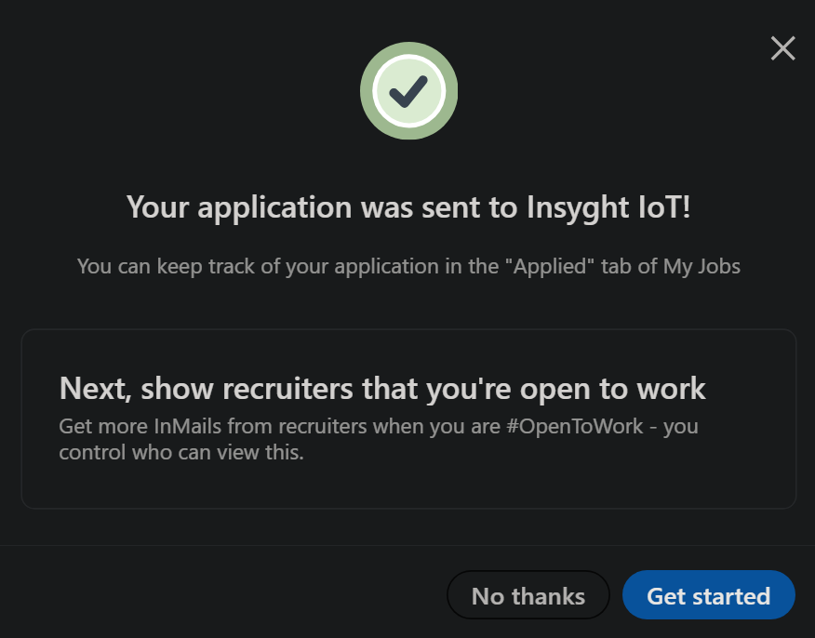Click empty area inside the open-to-work card
The height and width of the screenshot is (638, 815).
click(558, 479)
